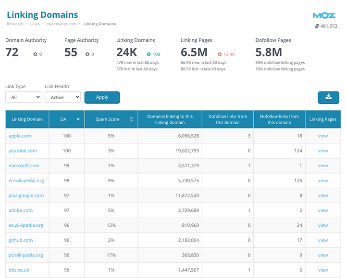Sort by DA column arrow
The image size is (346, 278).
click(78, 119)
